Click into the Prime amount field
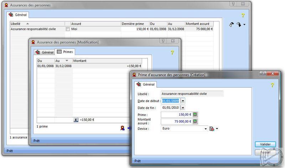Screen dimensions: 285x168 pos(176,114)
